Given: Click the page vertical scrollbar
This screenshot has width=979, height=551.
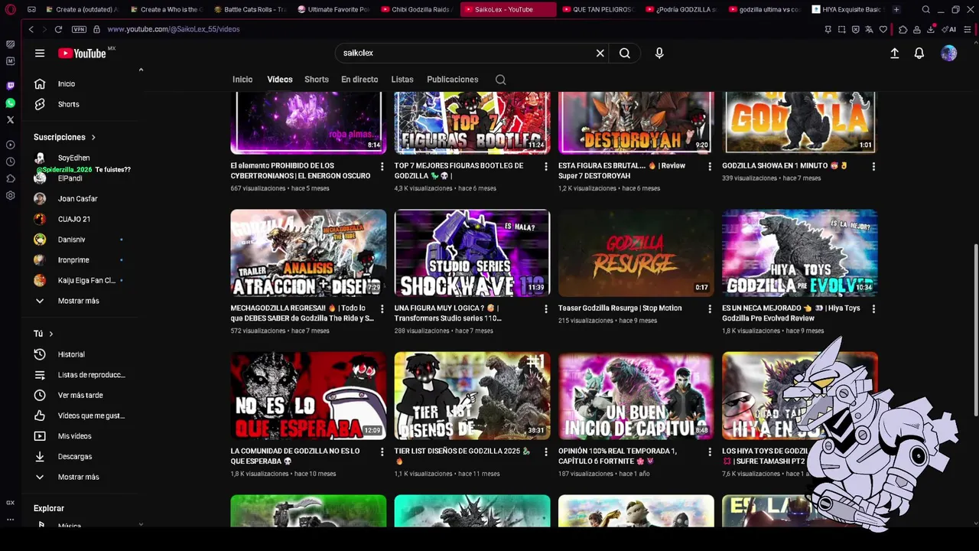Looking at the screenshot, I should click(975, 331).
